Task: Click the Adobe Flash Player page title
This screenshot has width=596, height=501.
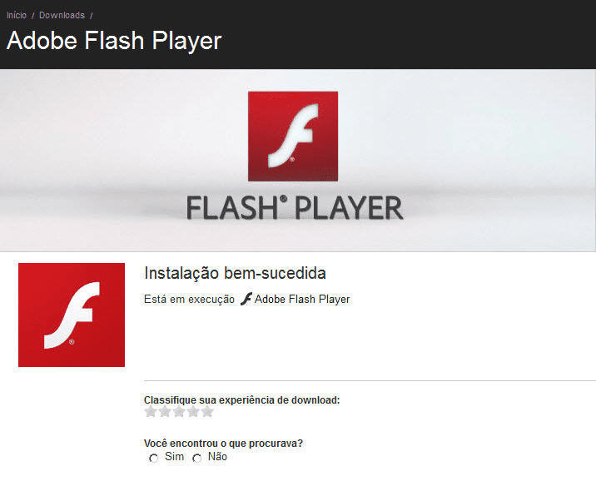Action: [114, 41]
